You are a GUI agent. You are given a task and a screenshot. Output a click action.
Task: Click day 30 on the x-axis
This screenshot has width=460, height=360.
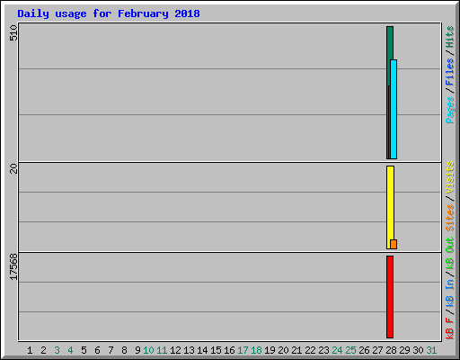click(418, 350)
